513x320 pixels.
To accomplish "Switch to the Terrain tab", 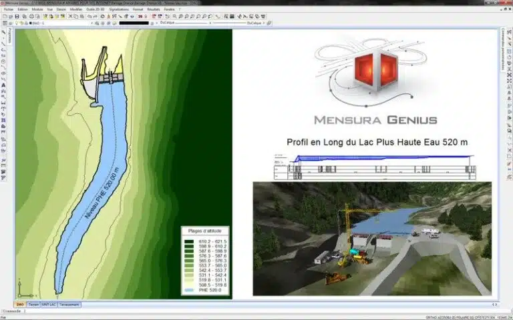I will coord(33,304).
